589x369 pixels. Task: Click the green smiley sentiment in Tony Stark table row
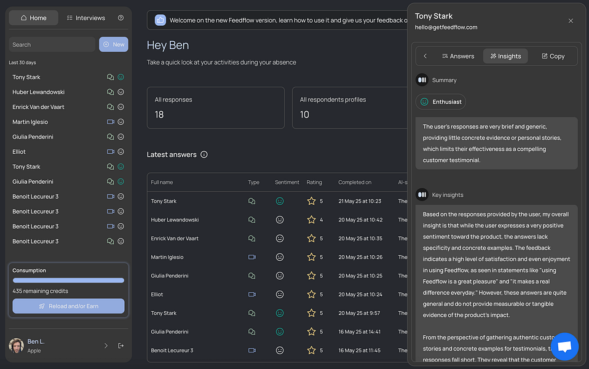click(280, 201)
